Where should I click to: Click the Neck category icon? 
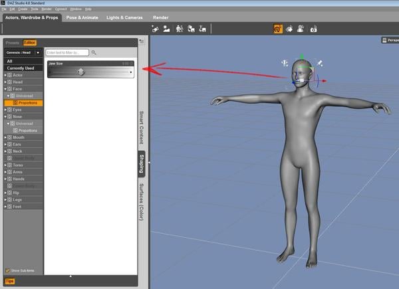9,151
